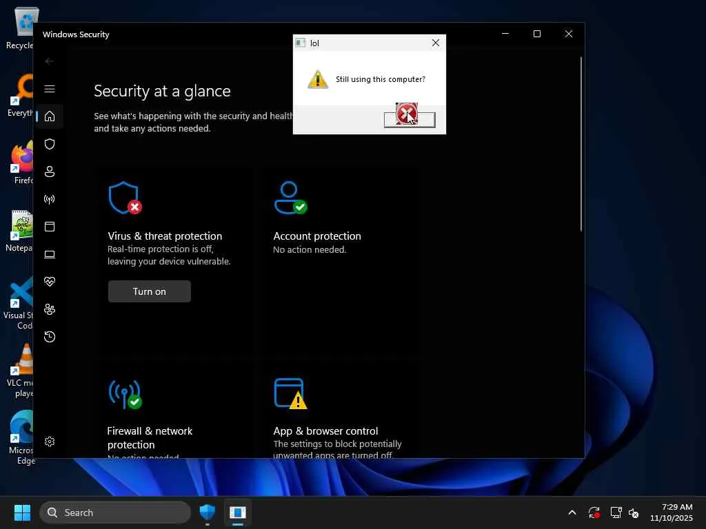Click 'No action needed.' under Account protection
This screenshot has width=706, height=529.
tap(310, 249)
